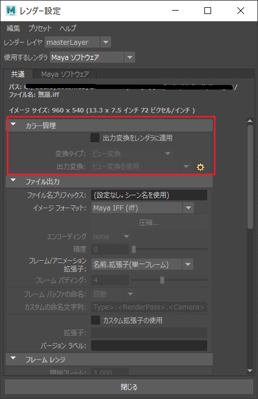
Task: Open the プリセット menu
Action: coord(40,28)
